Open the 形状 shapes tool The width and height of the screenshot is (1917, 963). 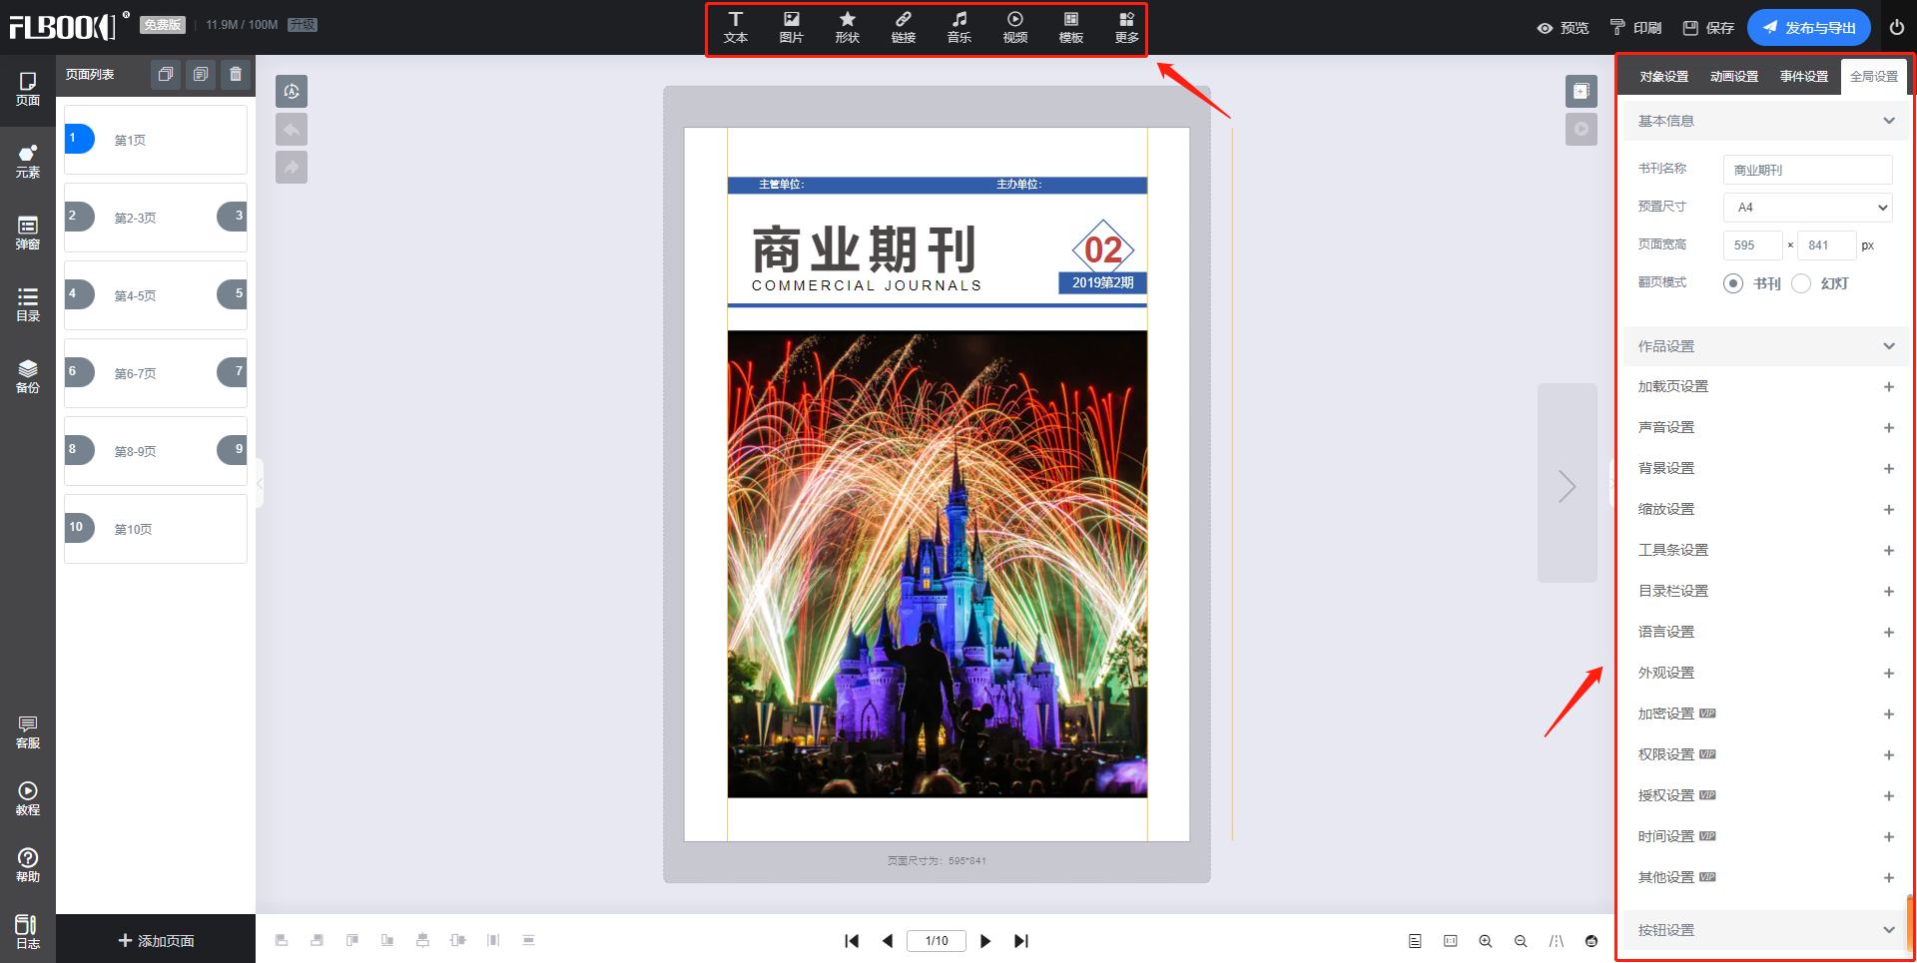pos(848,28)
